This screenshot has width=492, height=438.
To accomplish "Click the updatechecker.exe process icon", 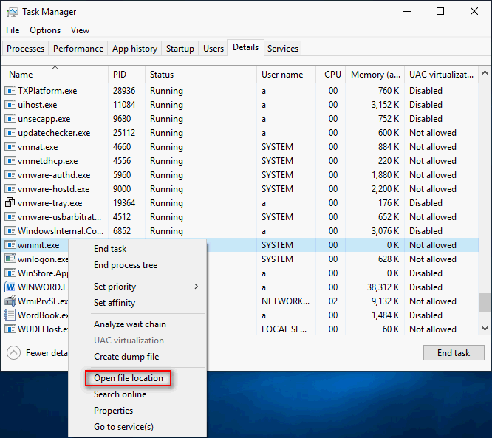I will point(10,133).
